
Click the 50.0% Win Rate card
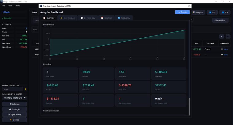(x=97, y=74)
